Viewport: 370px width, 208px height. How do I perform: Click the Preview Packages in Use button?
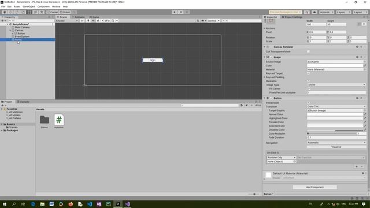[x=285, y=12]
